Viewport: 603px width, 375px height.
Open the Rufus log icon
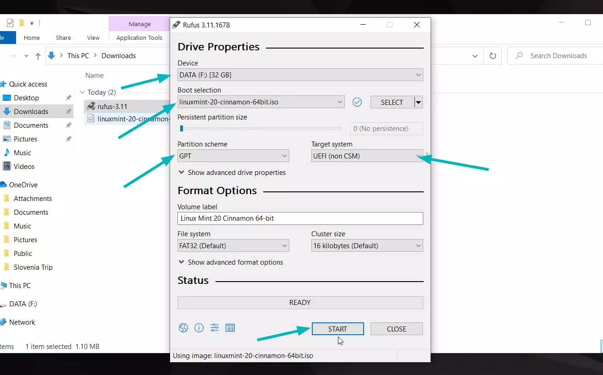pyautogui.click(x=230, y=328)
